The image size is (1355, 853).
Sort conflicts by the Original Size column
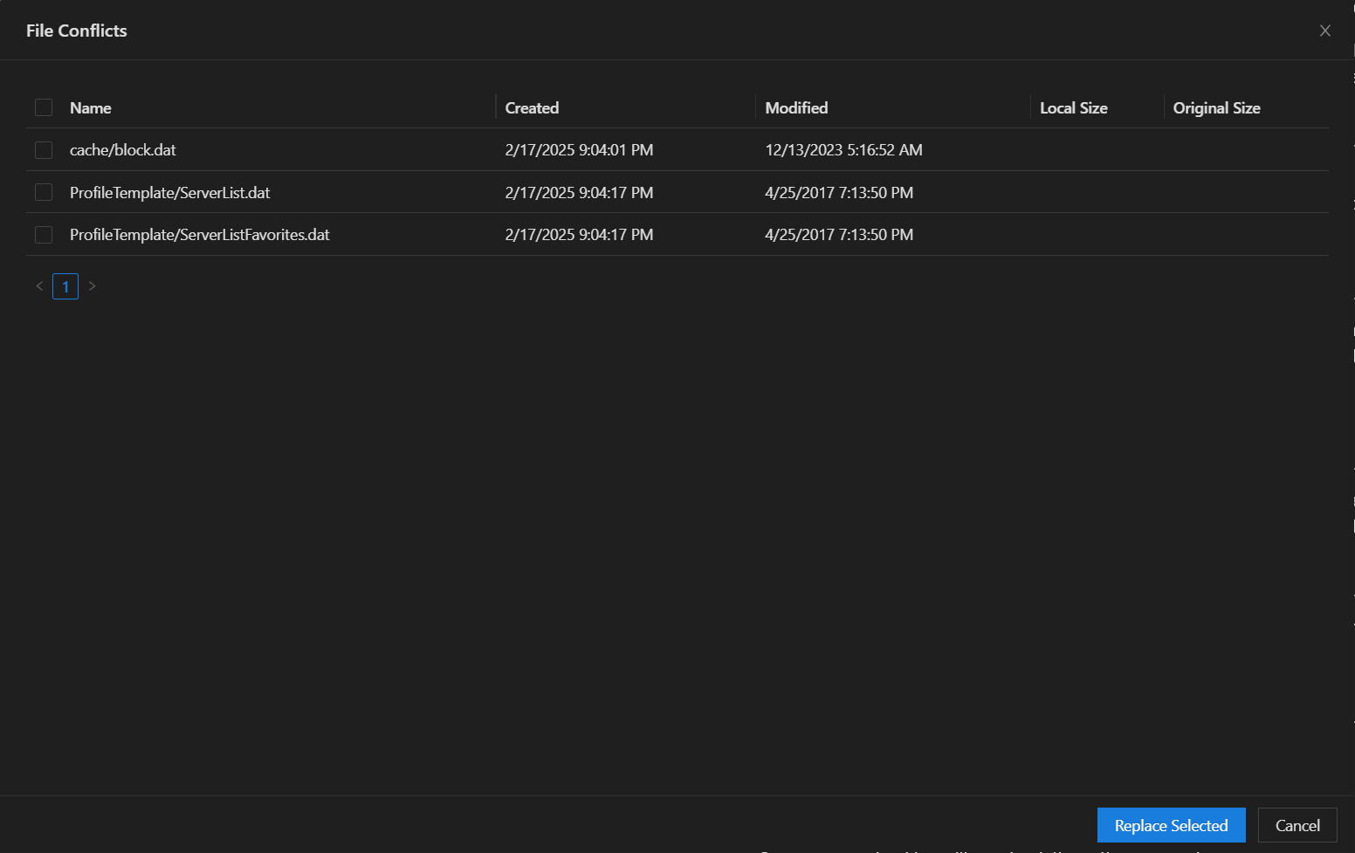(1216, 107)
